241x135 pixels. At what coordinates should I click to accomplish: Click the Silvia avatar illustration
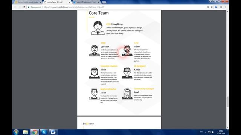pos(94,73)
